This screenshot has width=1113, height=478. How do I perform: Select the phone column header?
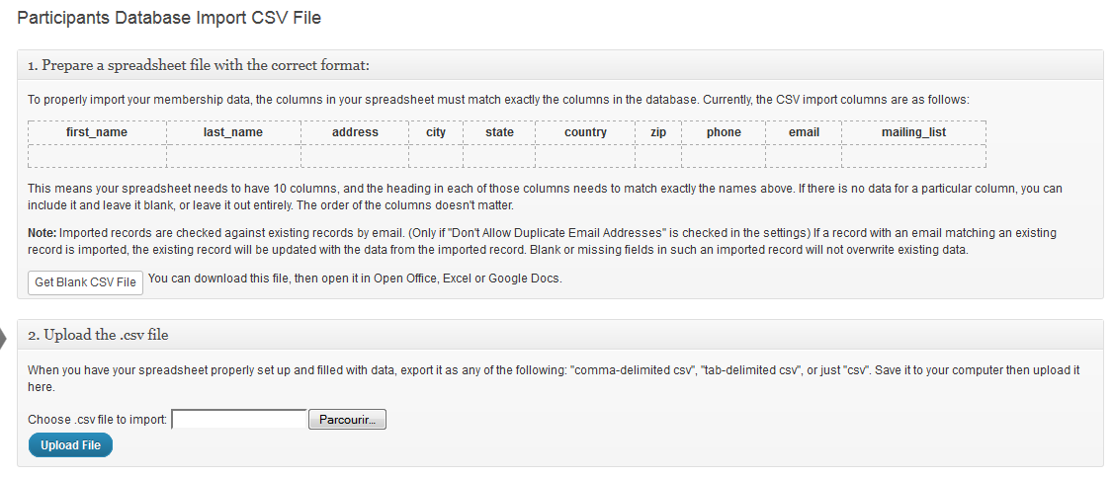[x=724, y=132]
